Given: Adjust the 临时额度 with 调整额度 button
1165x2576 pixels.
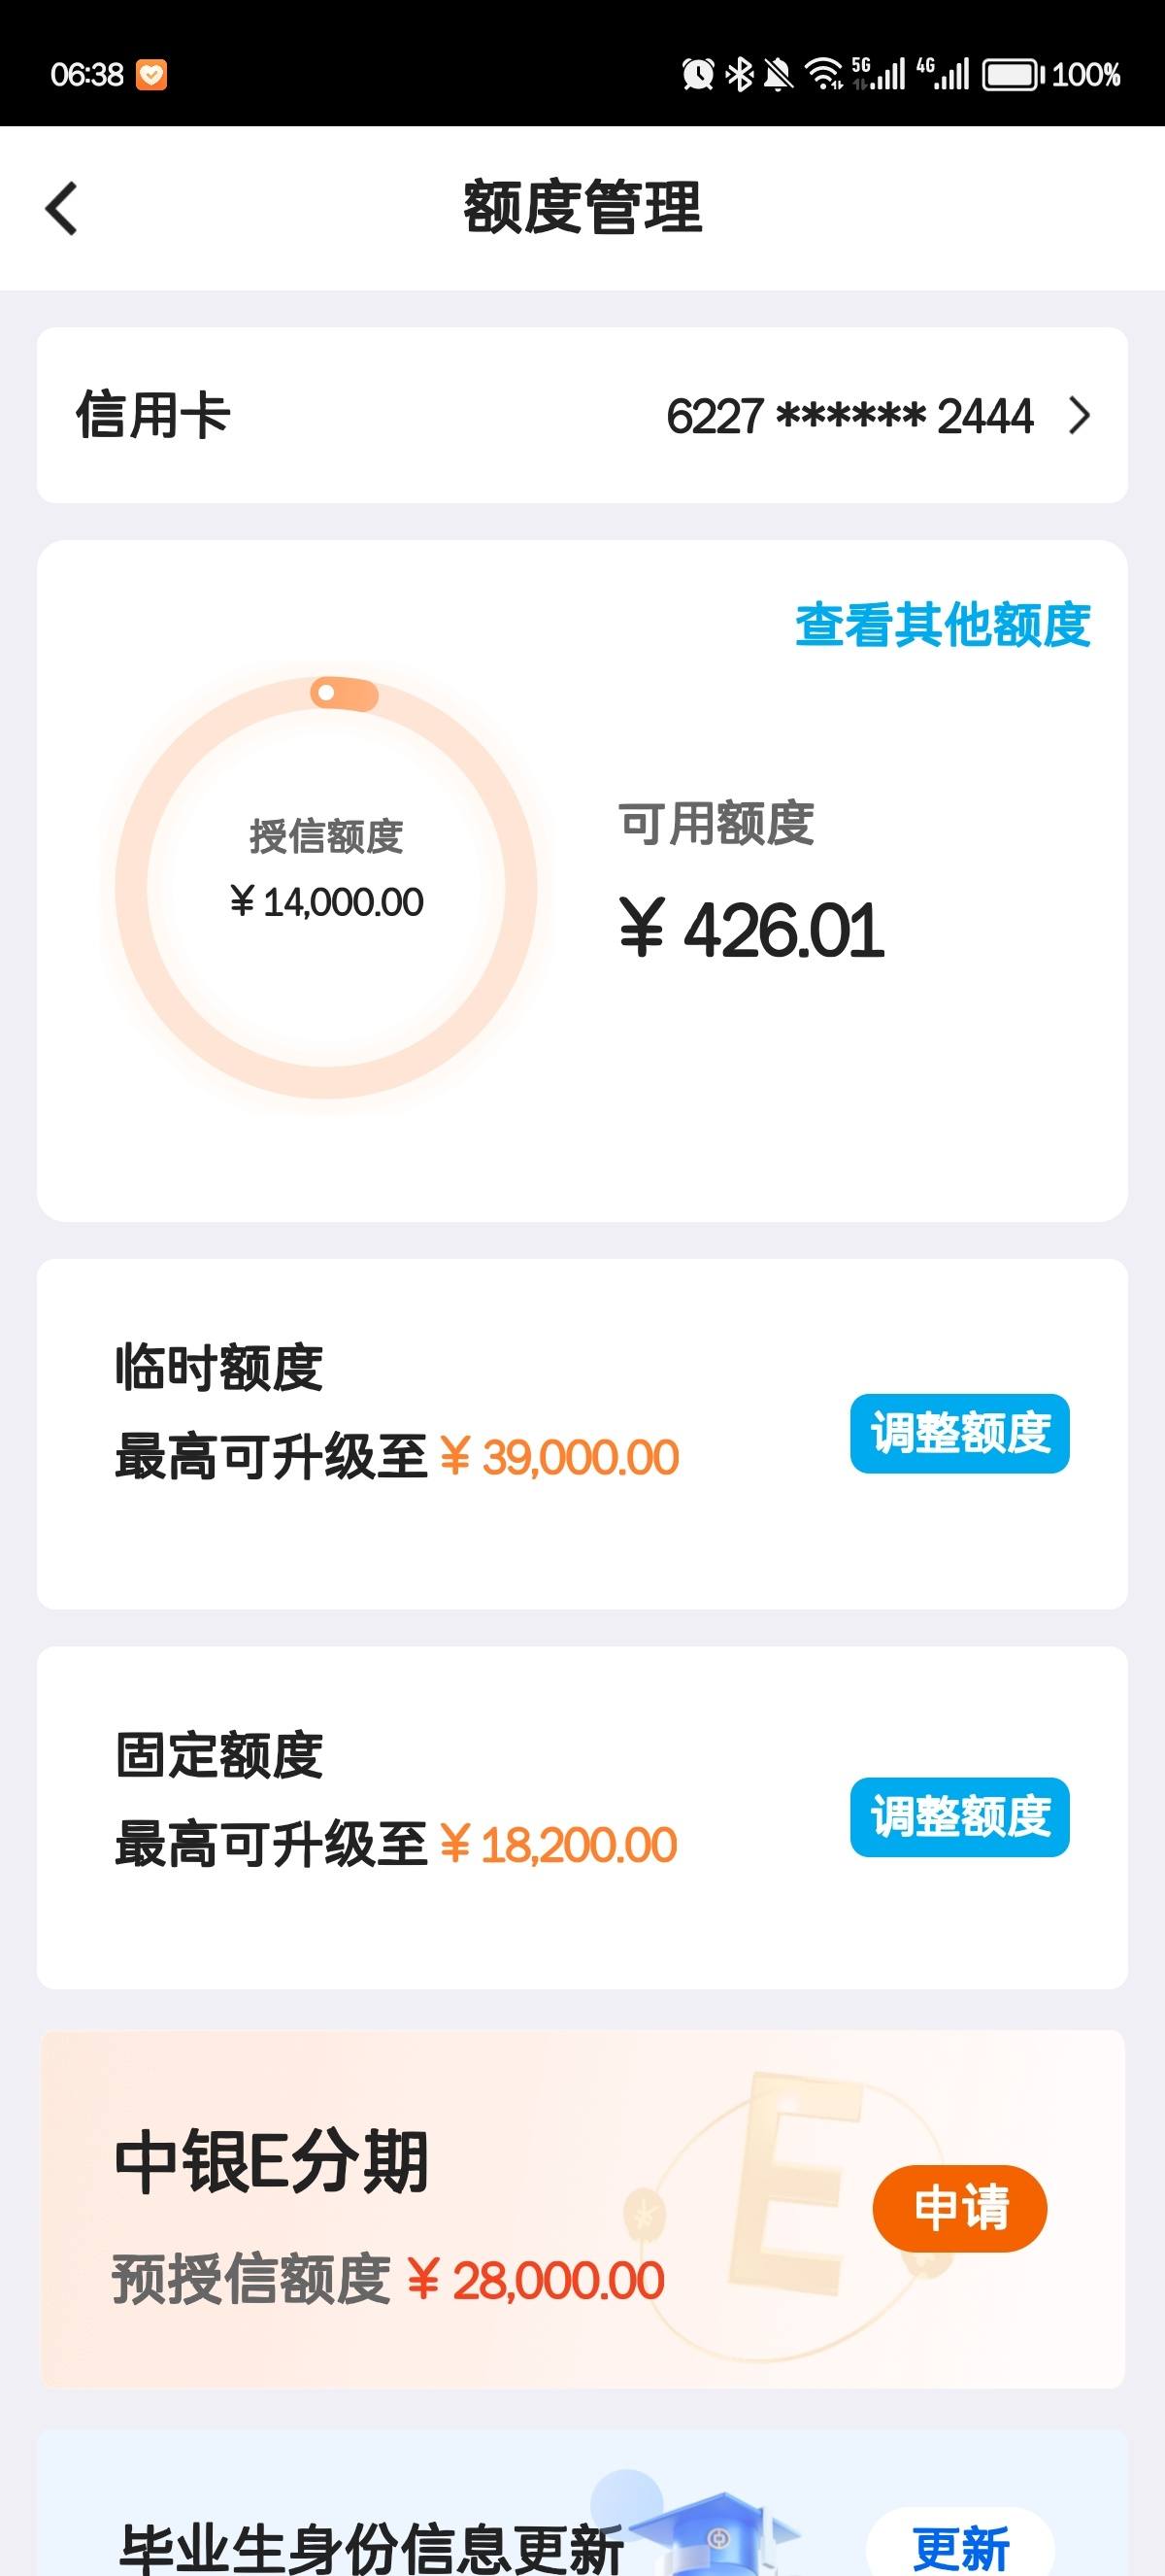Looking at the screenshot, I should click(959, 1433).
